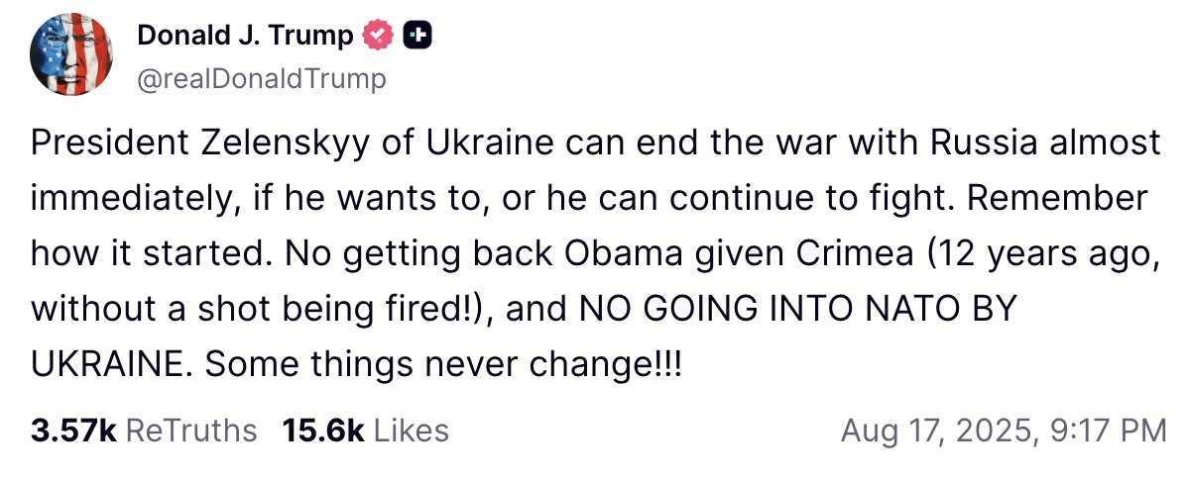Click the @realDonaldTrump handle

pyautogui.click(x=261, y=78)
